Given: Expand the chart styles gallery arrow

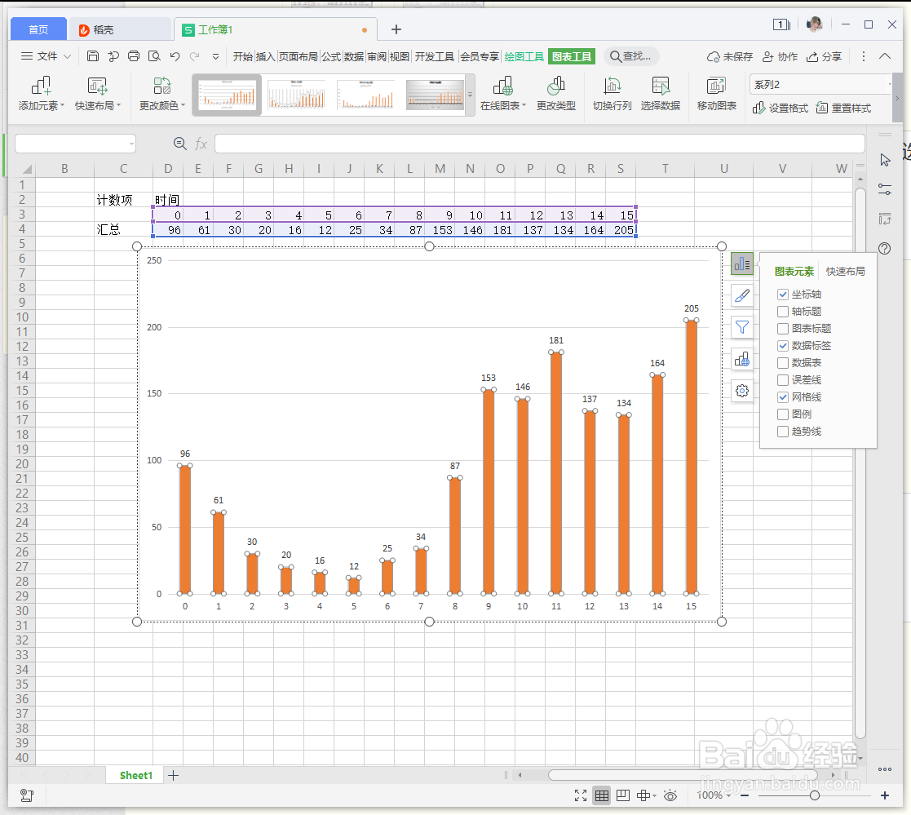Looking at the screenshot, I should pyautogui.click(x=471, y=95).
